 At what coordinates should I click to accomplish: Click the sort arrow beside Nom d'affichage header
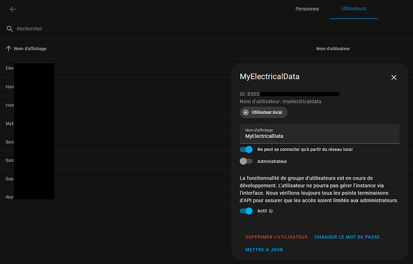pyautogui.click(x=8, y=48)
